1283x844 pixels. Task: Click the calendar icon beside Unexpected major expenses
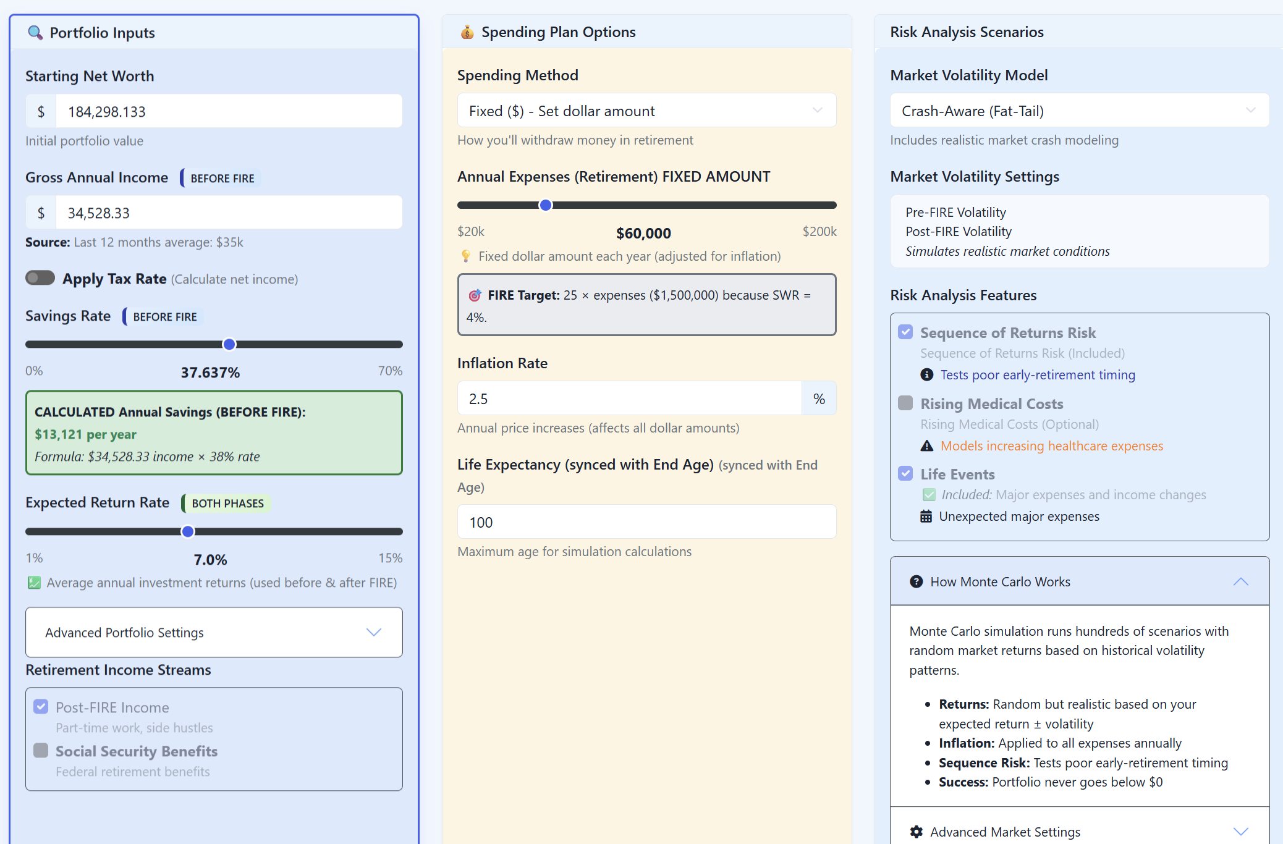(926, 516)
